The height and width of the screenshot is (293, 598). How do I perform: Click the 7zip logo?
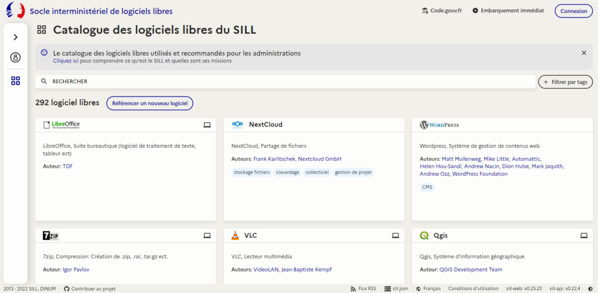pyautogui.click(x=51, y=236)
